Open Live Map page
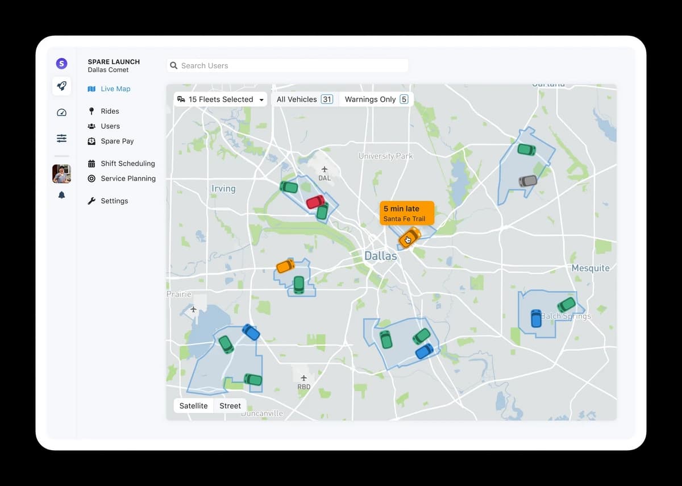 click(x=115, y=89)
